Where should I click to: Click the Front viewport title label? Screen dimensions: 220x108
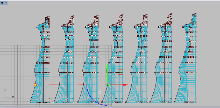tap(2, 3)
